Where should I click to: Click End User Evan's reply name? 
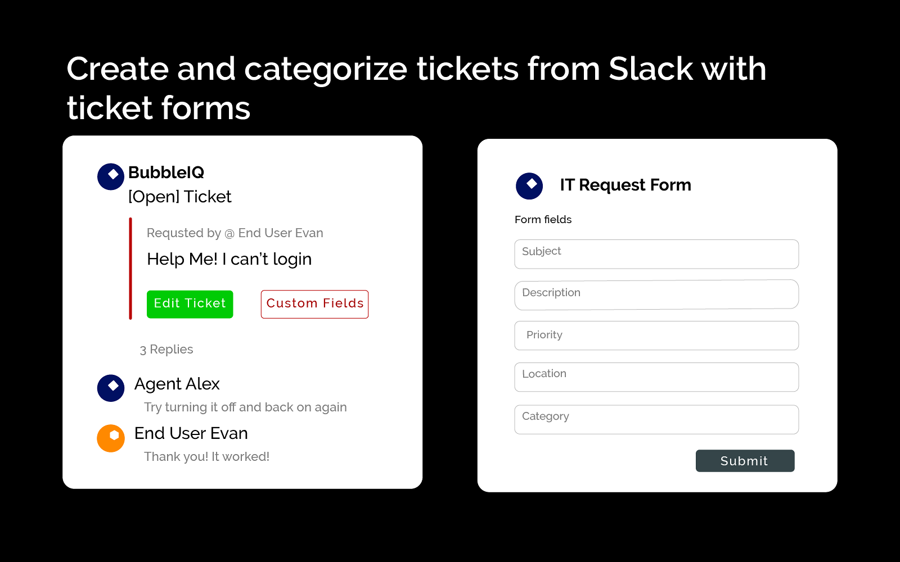point(191,433)
